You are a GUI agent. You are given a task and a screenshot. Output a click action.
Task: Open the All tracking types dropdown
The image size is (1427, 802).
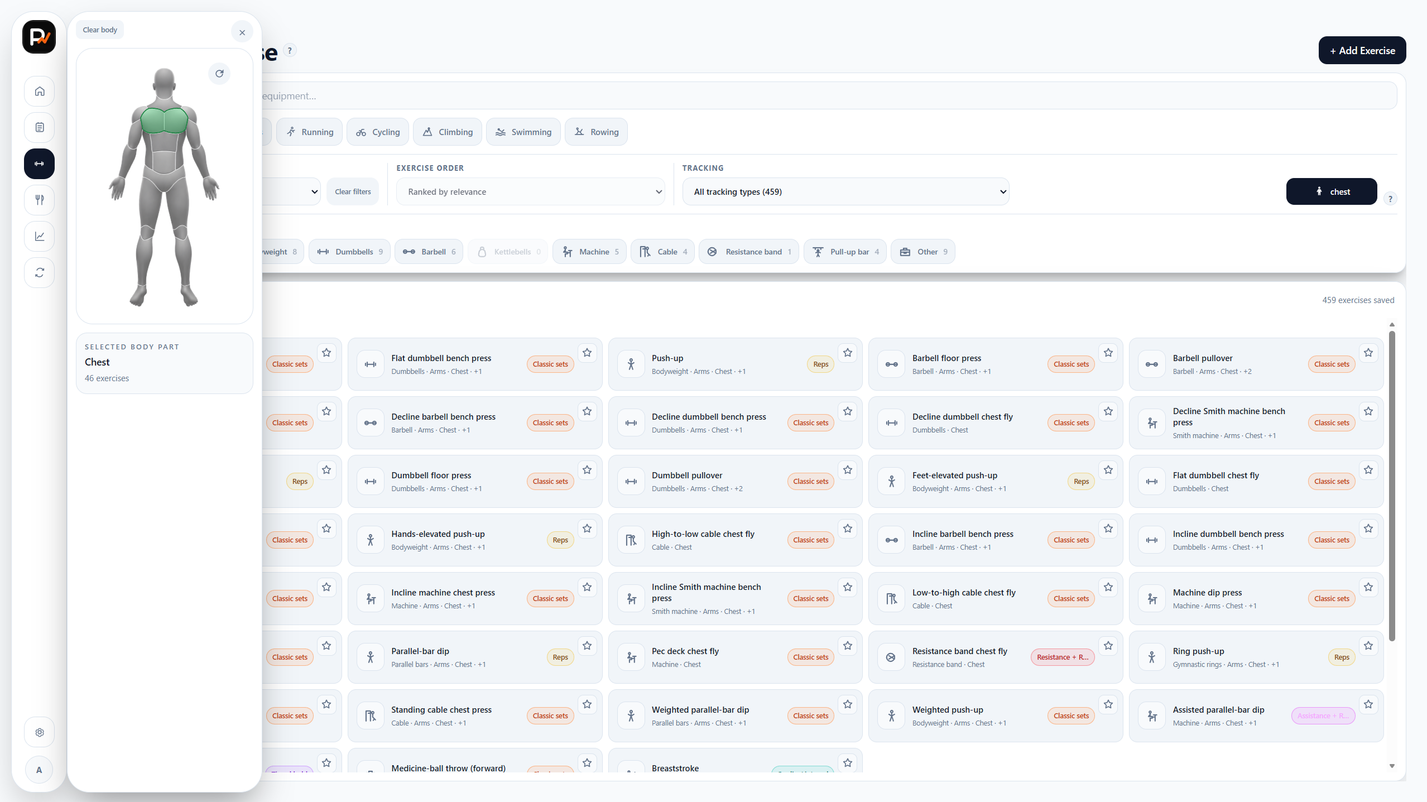point(845,191)
